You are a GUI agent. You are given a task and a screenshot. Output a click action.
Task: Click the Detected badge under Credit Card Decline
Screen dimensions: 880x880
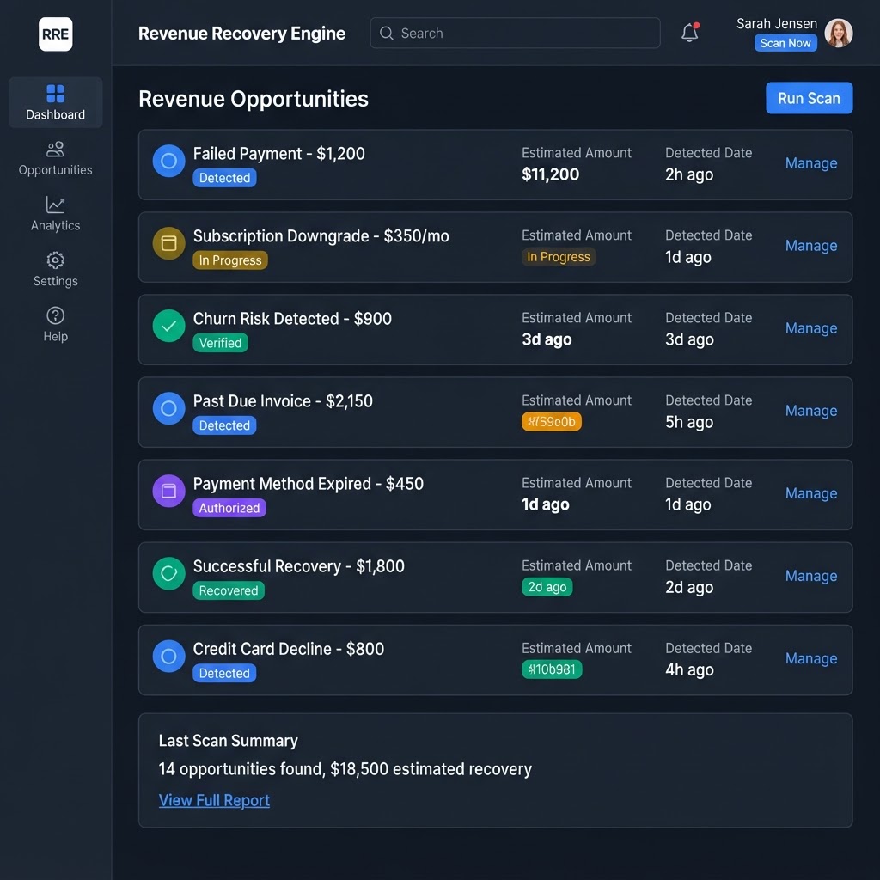(224, 673)
